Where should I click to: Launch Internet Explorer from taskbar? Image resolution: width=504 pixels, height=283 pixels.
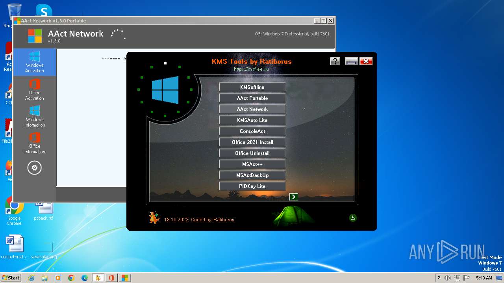(31, 278)
